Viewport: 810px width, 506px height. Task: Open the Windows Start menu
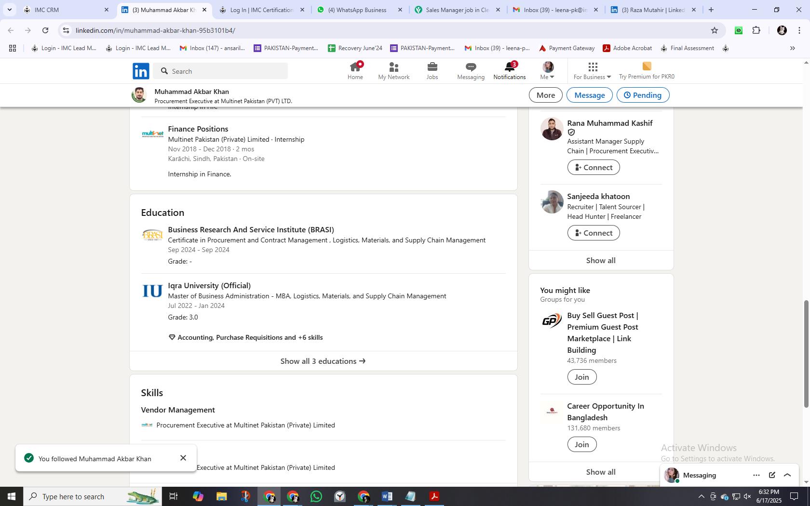(x=12, y=496)
